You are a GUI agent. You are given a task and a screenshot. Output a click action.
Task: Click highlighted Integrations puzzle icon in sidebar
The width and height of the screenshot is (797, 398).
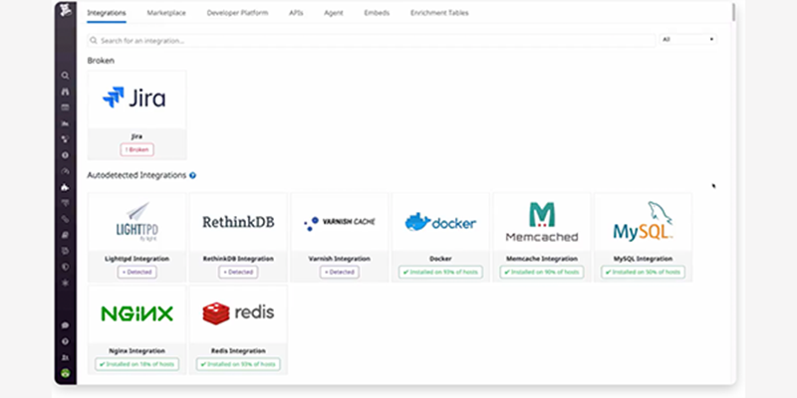(x=65, y=187)
